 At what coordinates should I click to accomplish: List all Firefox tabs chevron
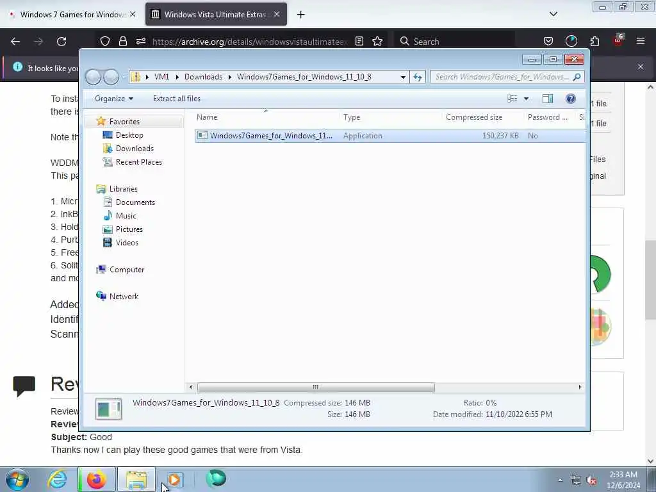click(553, 14)
